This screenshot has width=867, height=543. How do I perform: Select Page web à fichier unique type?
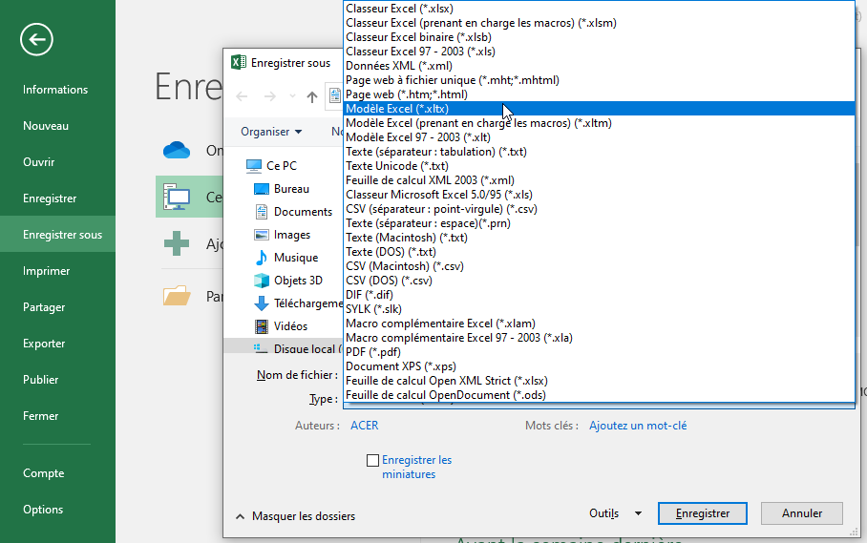pos(599,80)
